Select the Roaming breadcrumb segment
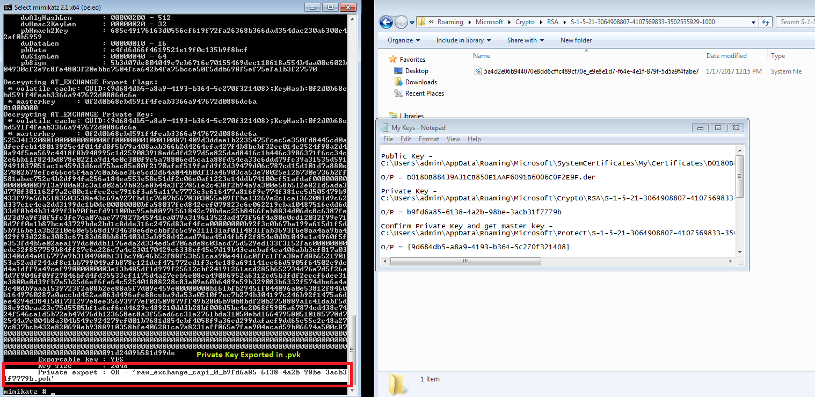815x397 pixels. coord(450,22)
